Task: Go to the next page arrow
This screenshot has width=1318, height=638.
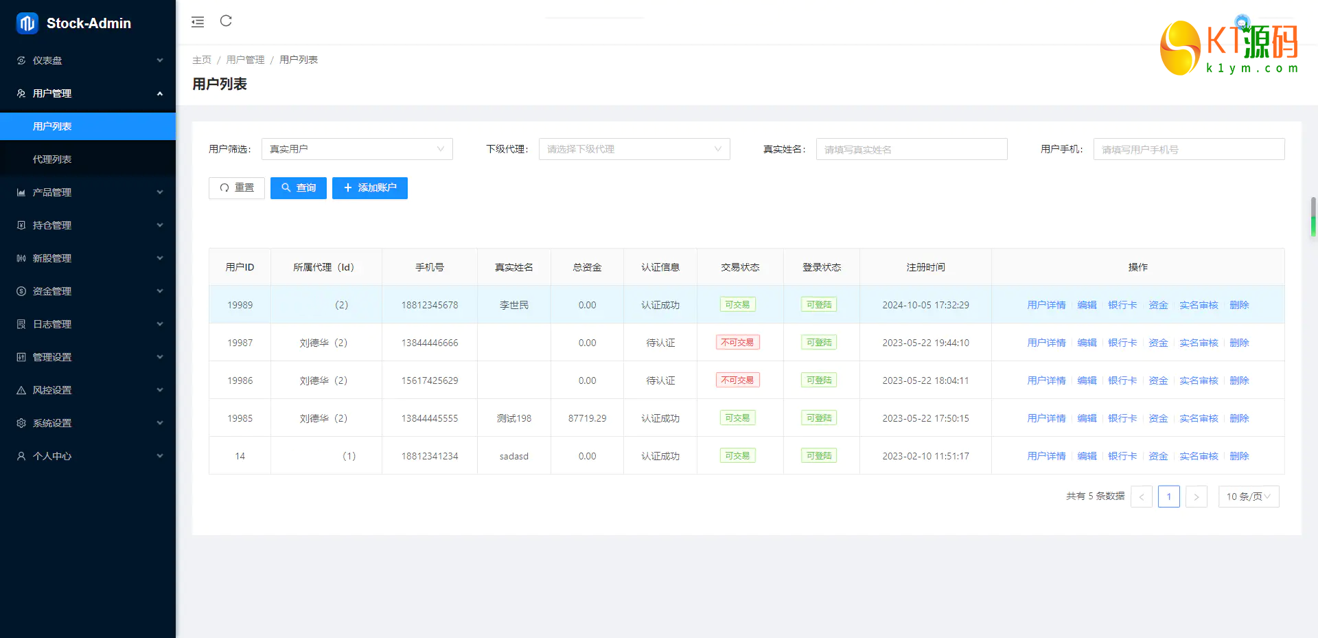Action: click(x=1196, y=497)
